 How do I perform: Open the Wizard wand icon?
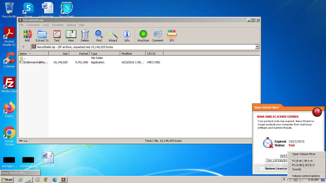click(x=113, y=36)
